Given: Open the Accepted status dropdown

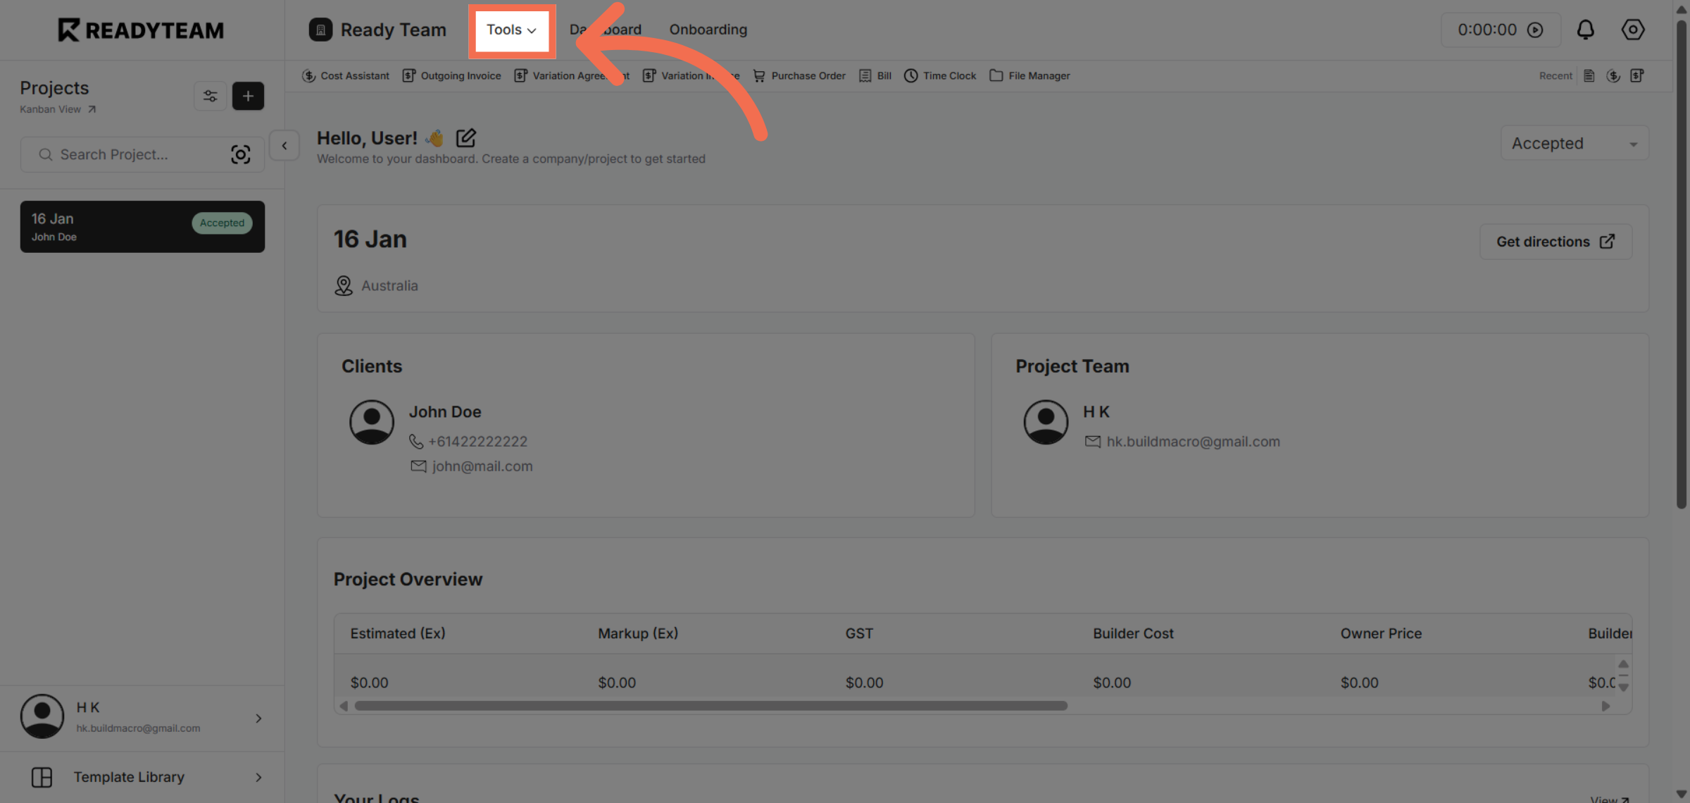Looking at the screenshot, I should tap(1575, 143).
